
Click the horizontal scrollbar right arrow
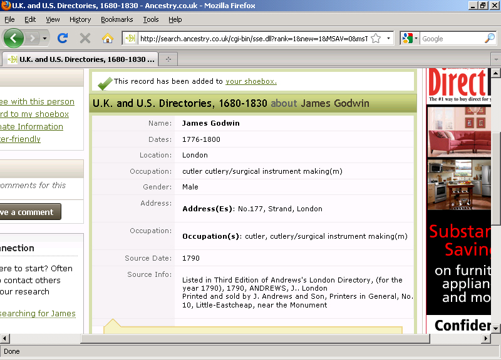486,338
